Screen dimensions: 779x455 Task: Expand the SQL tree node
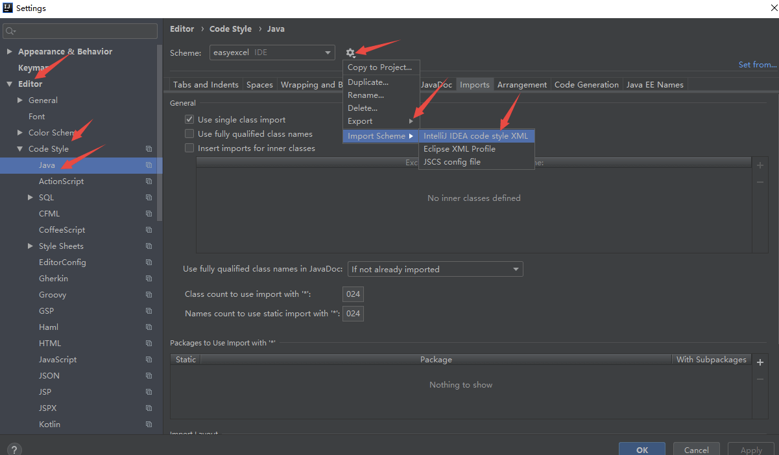point(30,198)
